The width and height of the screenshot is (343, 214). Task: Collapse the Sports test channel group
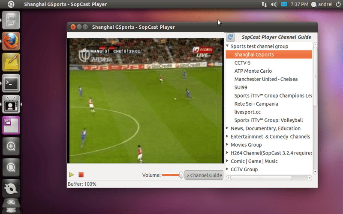(x=228, y=46)
